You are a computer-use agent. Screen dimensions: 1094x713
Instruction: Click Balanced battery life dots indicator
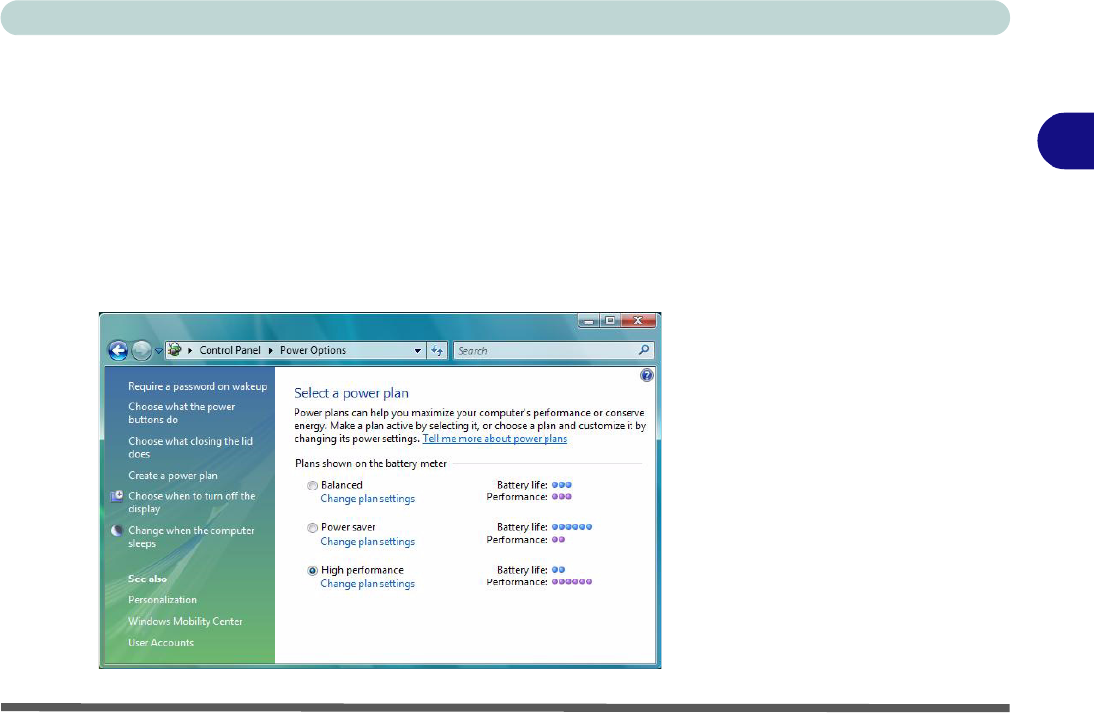561,485
